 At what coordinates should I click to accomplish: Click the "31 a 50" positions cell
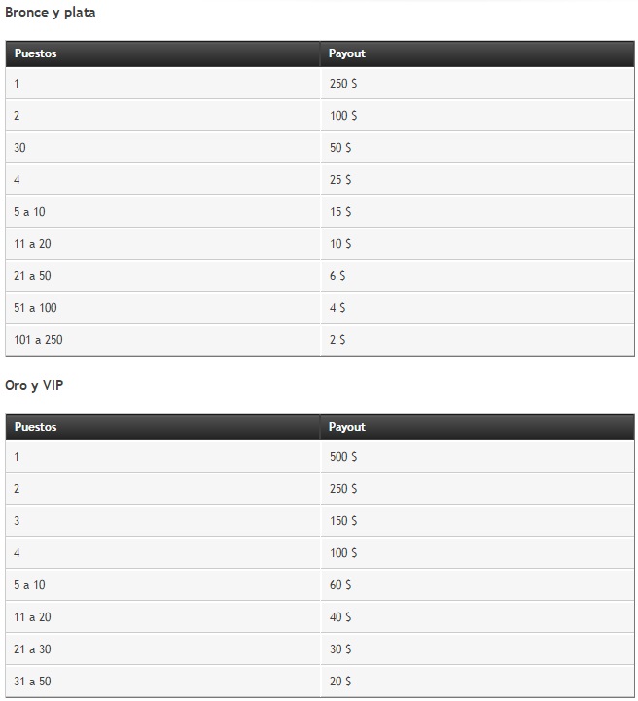pyautogui.click(x=32, y=682)
